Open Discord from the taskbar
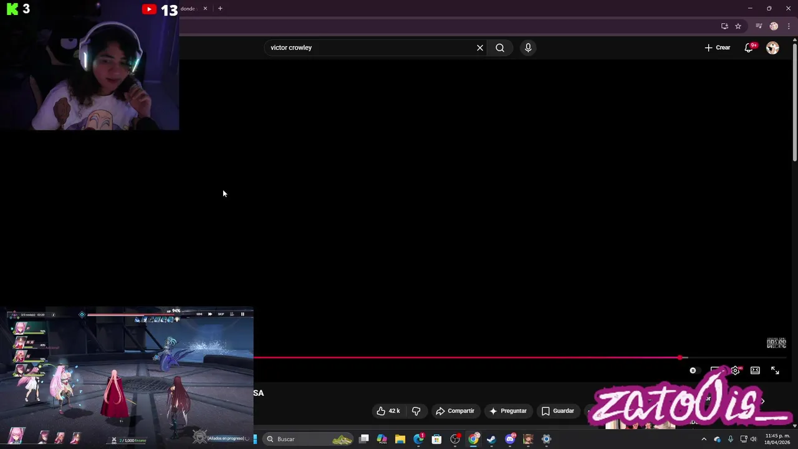 tap(510, 439)
